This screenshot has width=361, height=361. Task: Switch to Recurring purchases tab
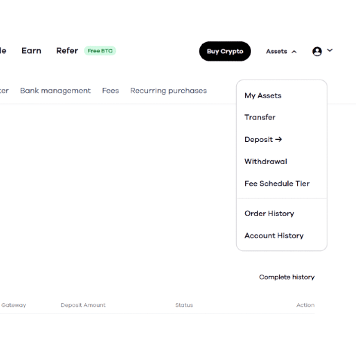[x=169, y=91]
